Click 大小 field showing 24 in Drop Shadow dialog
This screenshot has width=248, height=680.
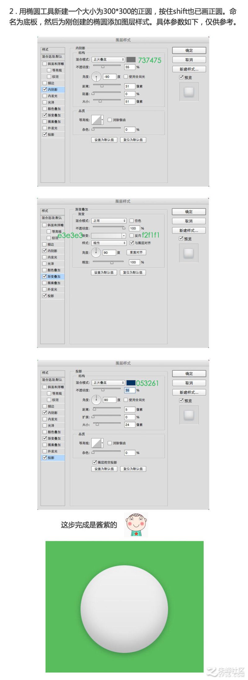point(130,424)
